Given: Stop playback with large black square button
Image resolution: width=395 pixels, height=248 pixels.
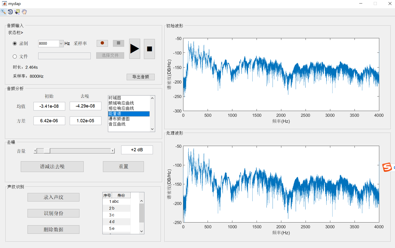Looking at the screenshot, I should pyautogui.click(x=149, y=49).
